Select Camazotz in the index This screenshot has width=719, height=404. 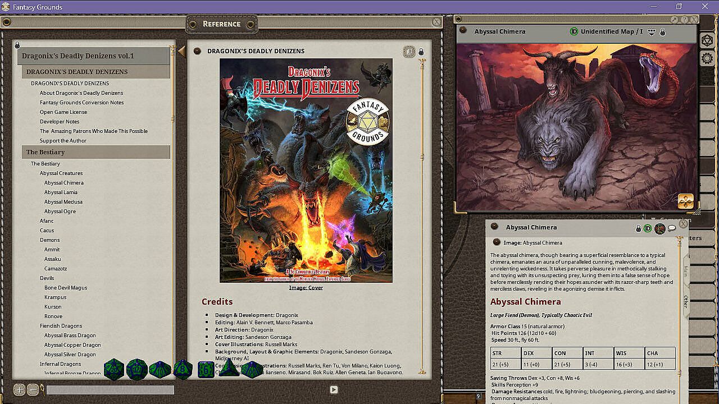pos(56,269)
